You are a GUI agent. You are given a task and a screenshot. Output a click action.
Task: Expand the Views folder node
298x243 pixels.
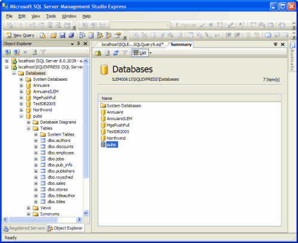click(29, 208)
